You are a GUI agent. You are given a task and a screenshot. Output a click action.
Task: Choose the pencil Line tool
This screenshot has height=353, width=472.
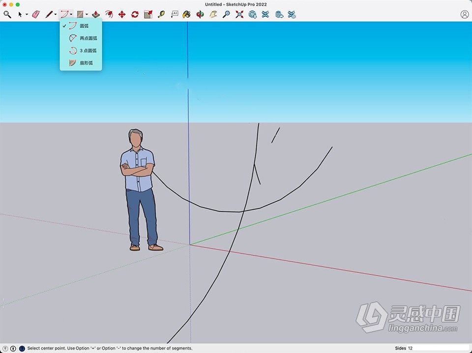pos(49,14)
